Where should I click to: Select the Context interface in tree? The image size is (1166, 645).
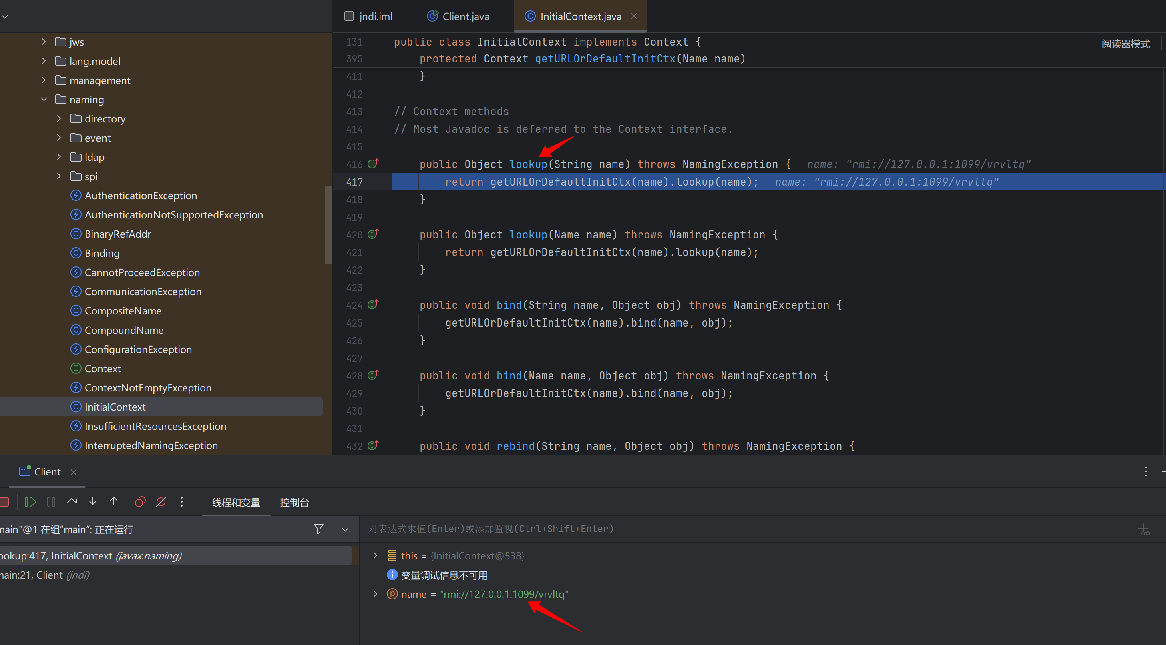pos(102,369)
